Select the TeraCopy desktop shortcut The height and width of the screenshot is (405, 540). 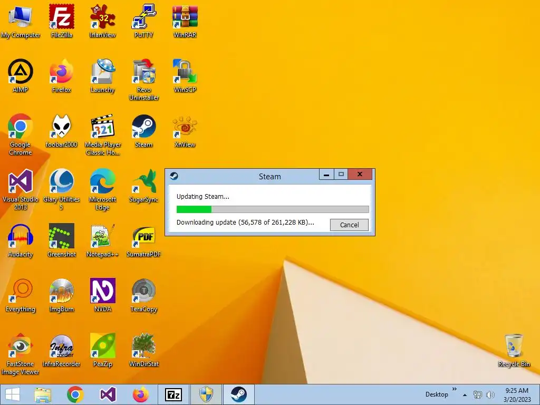click(143, 295)
